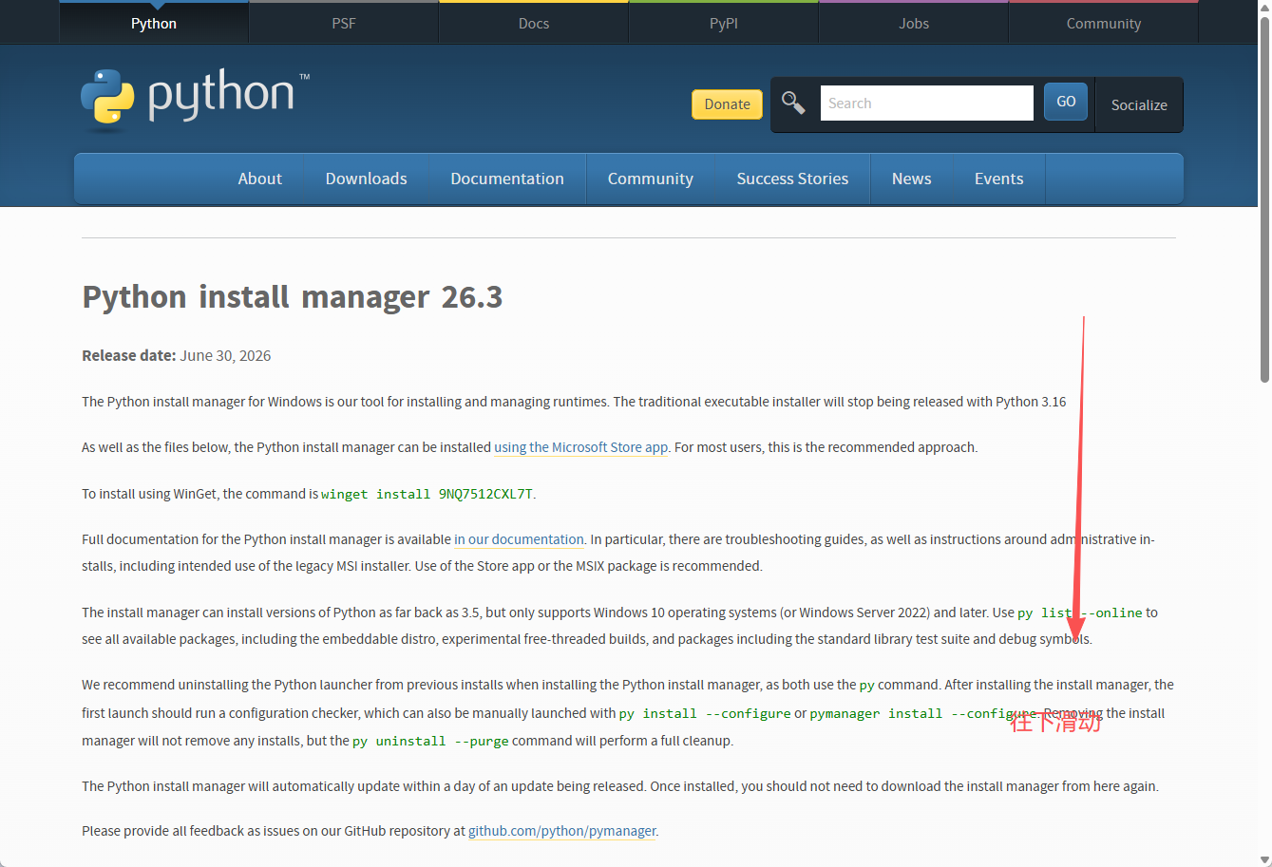This screenshot has width=1272, height=867.
Task: Click the Python logo image
Action: (195, 98)
